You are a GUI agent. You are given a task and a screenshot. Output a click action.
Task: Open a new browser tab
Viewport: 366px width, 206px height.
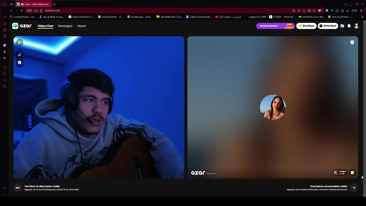(x=54, y=4)
